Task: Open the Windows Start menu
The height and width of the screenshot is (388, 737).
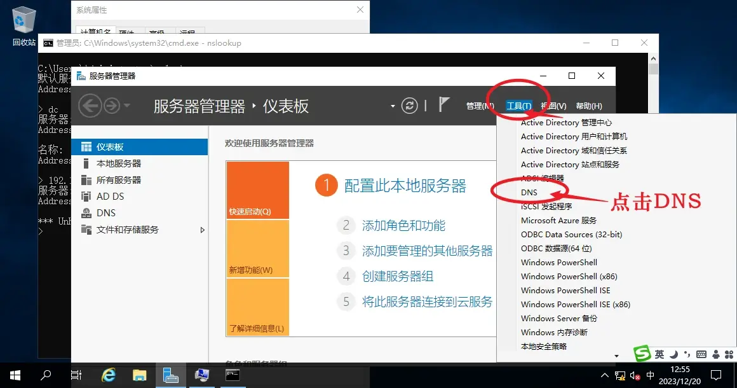Action: pos(15,375)
